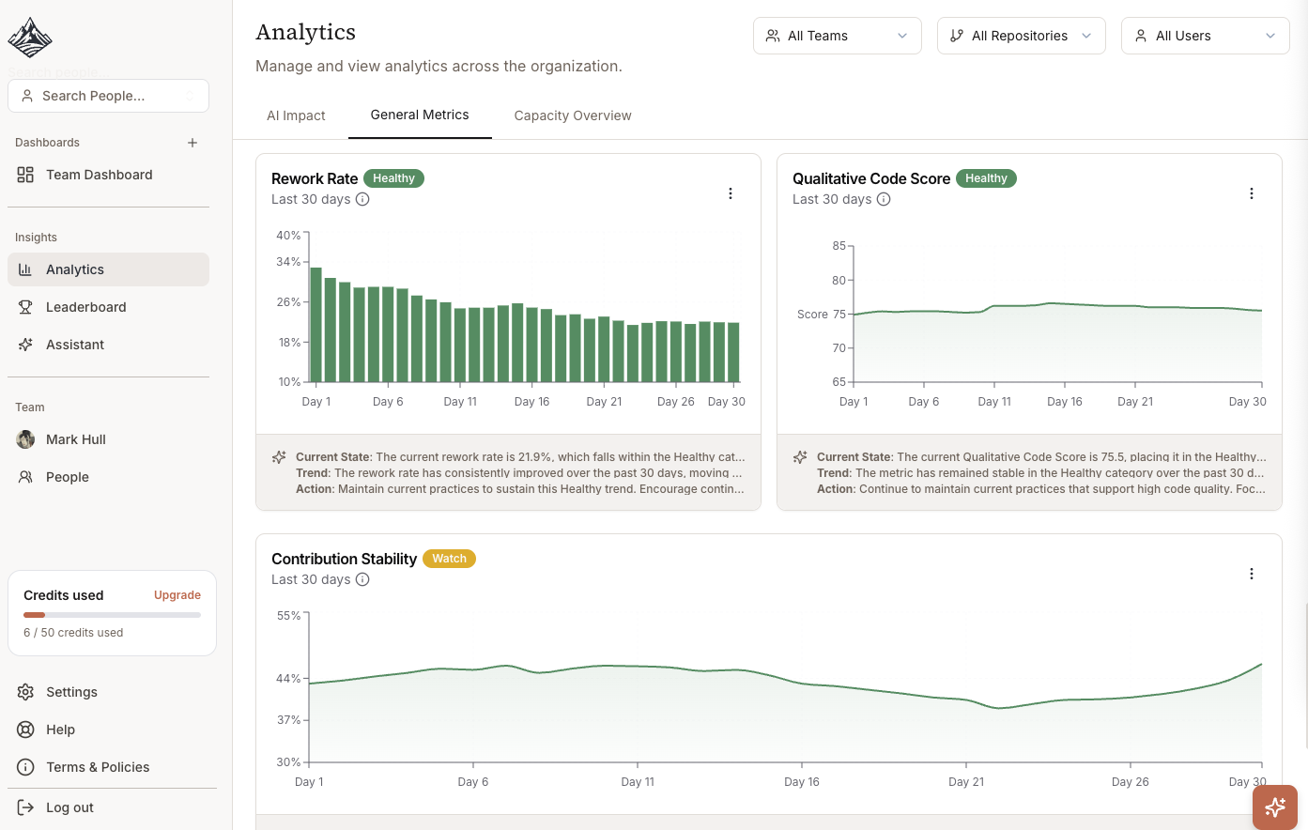Click the Terms & Policies info icon
This screenshot has width=1308, height=830.
coord(25,767)
